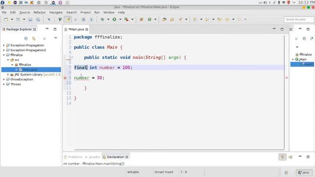Click the volume icon in system tray

(x=265, y=2)
